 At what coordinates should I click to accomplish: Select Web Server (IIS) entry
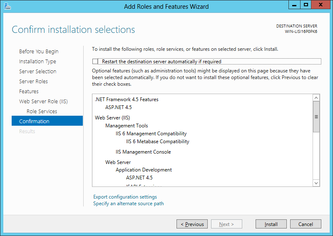click(x=112, y=118)
